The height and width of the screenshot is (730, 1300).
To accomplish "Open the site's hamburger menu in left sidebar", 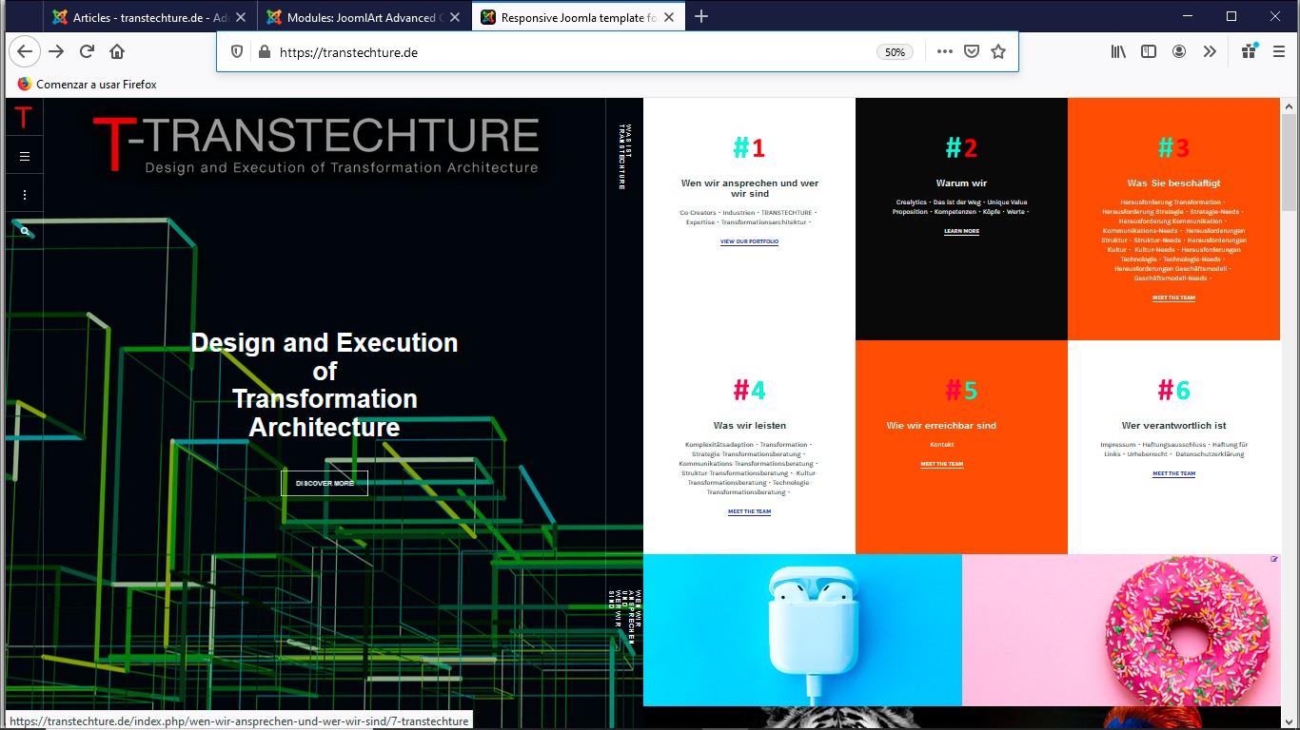I will point(25,156).
